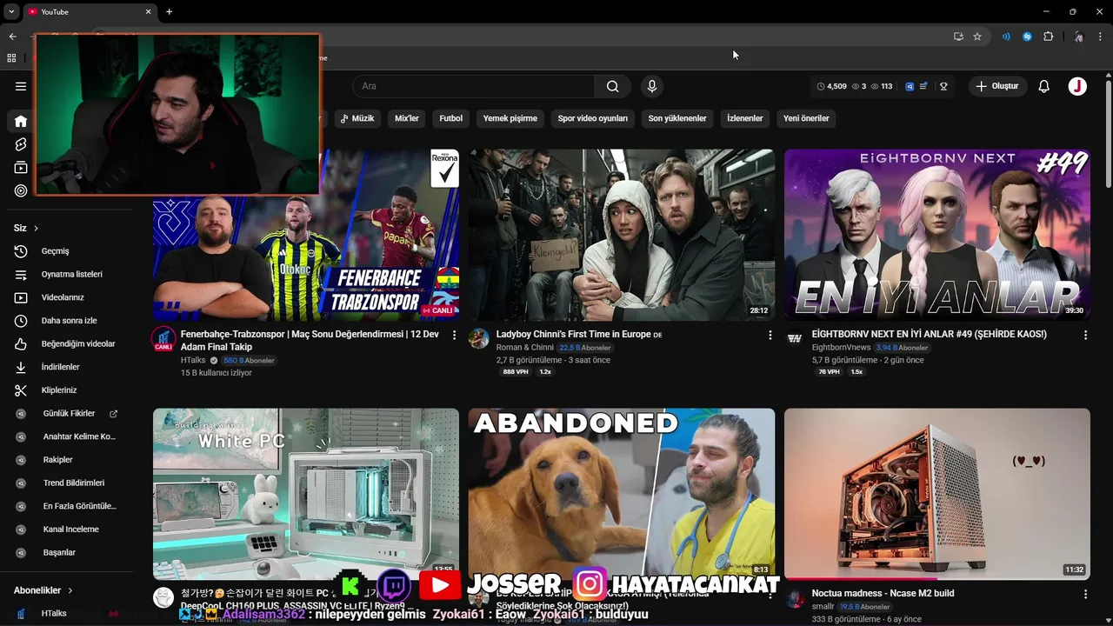Click the Shazam extension icon
The width and height of the screenshot is (1113, 626).
click(x=1027, y=37)
